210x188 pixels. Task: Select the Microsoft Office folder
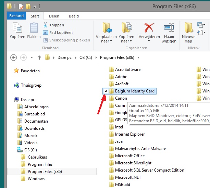(130, 156)
